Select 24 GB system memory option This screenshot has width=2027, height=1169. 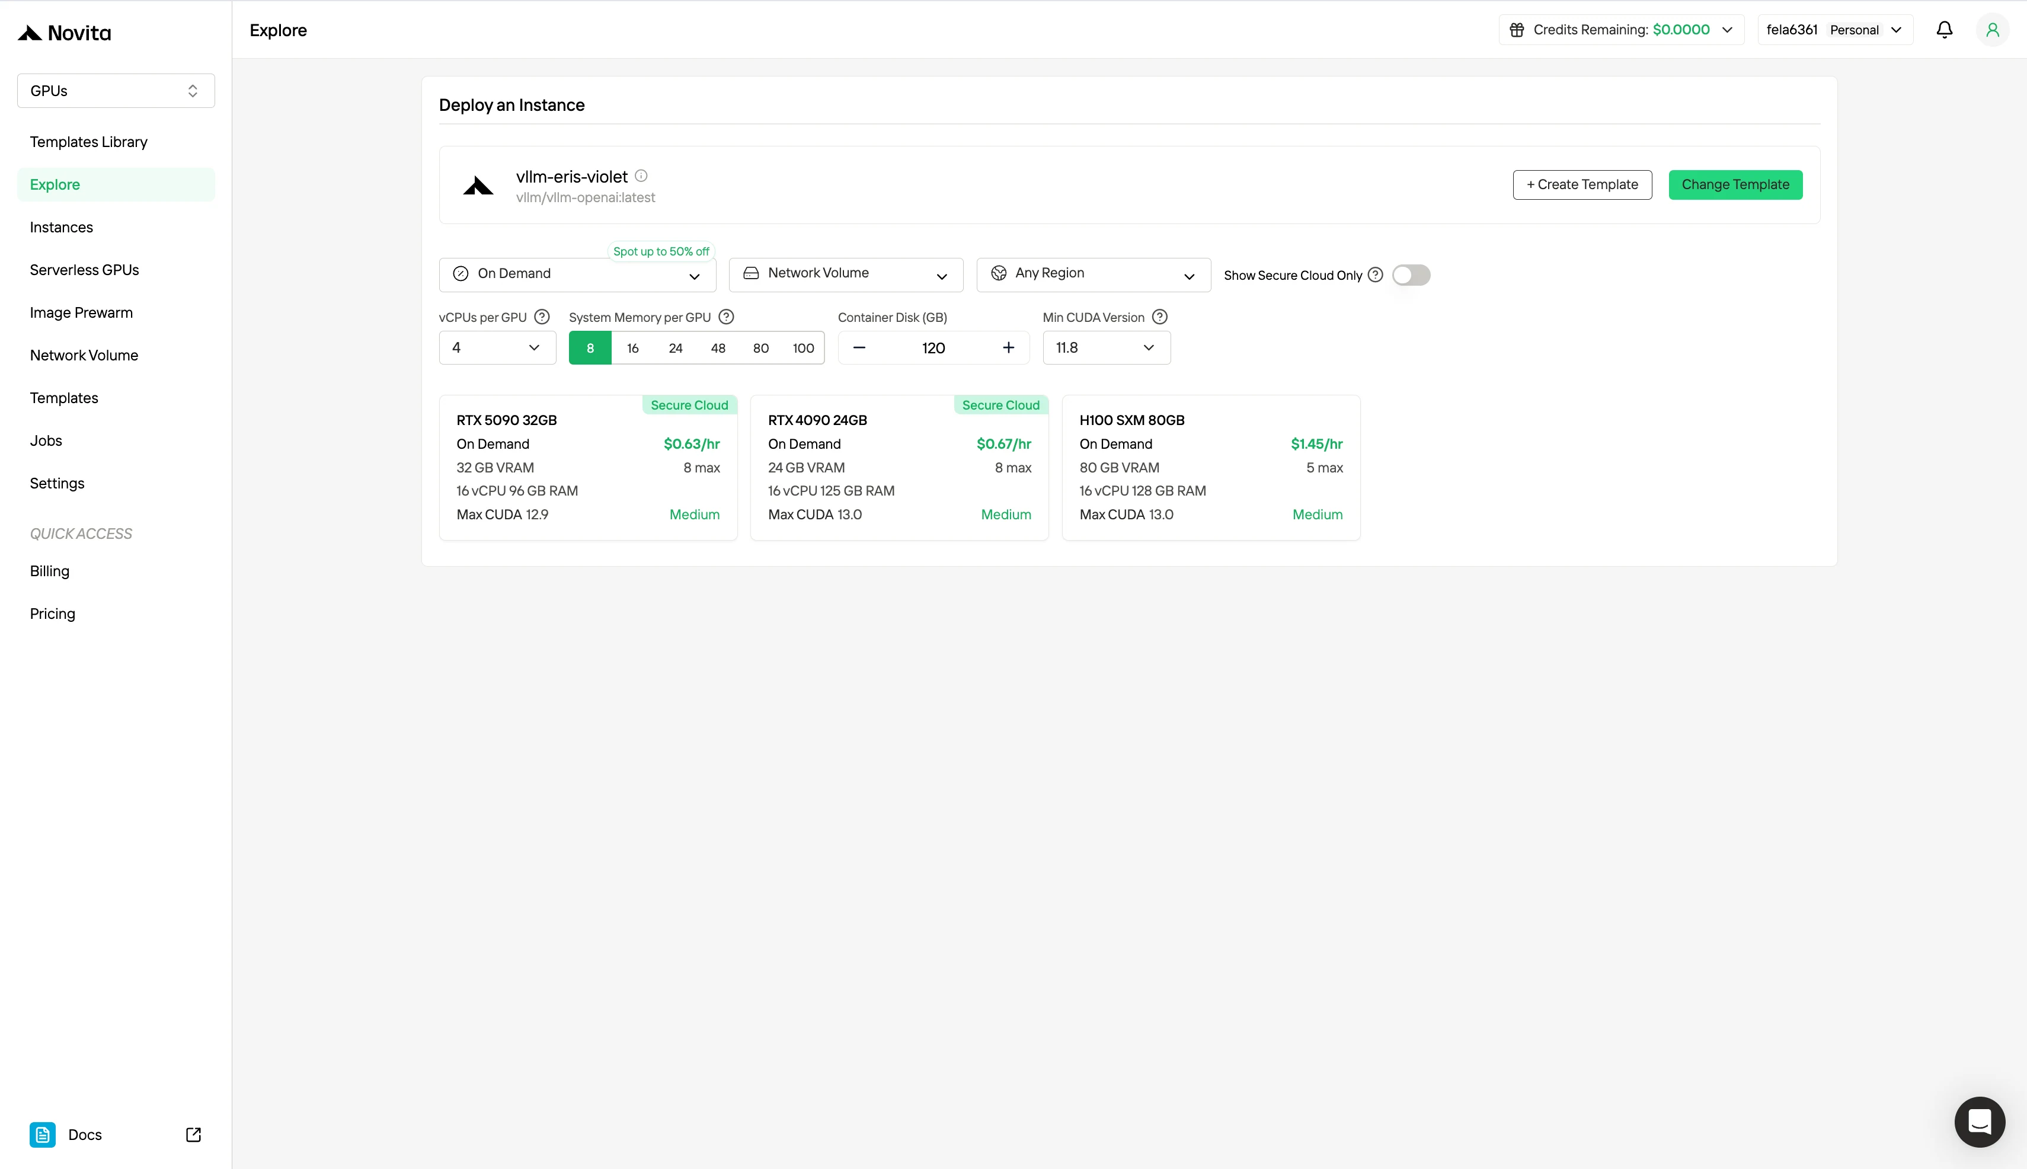[675, 347]
